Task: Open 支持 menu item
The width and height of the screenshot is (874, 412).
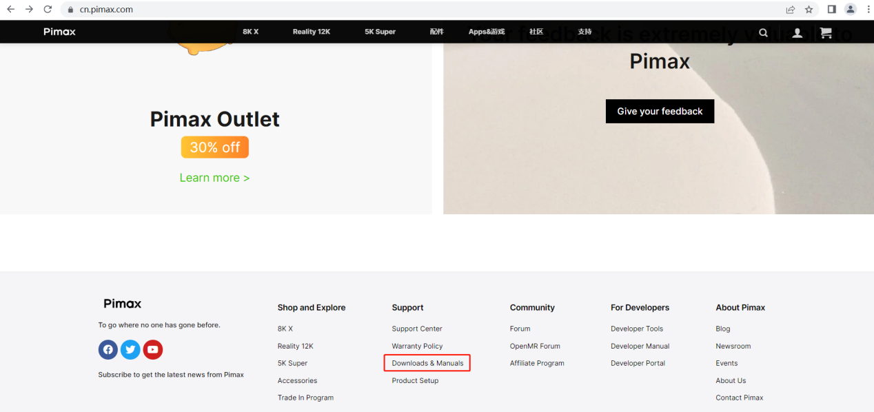Action: pos(585,32)
